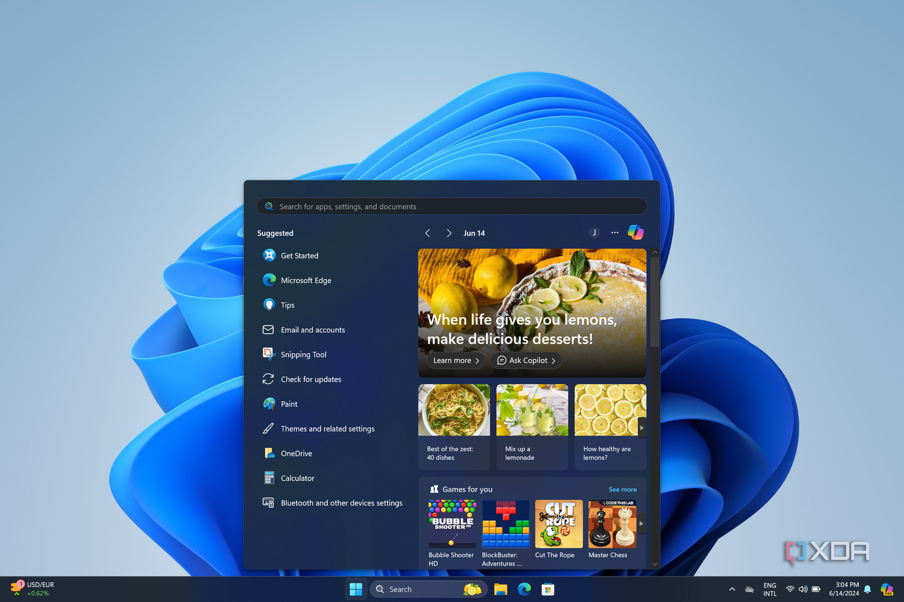Screen dimensions: 904x602
Task: Click Learn more on lemon desserts card
Action: coord(456,361)
